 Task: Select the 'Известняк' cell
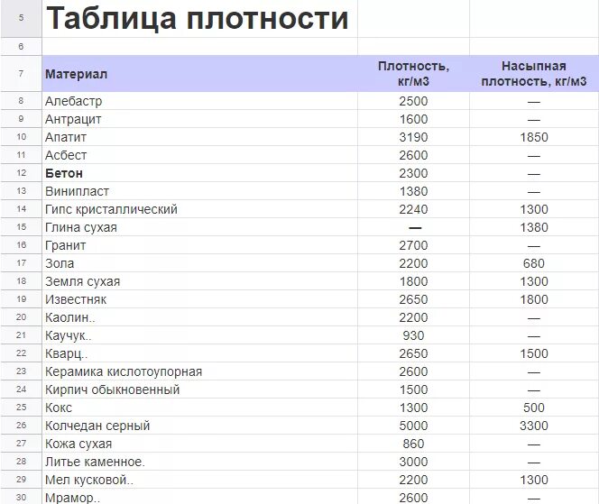click(199, 299)
